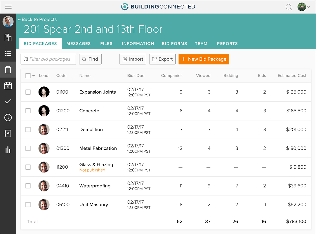Open the Bid Forms tab
Screen dimensions: 316x234
coord(174,43)
